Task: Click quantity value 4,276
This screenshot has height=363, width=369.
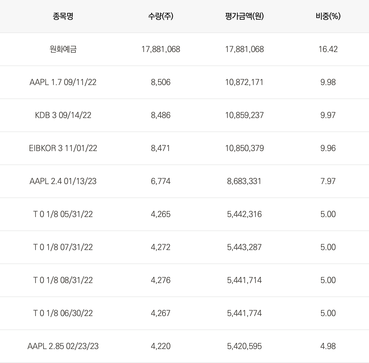Action: [x=161, y=280]
